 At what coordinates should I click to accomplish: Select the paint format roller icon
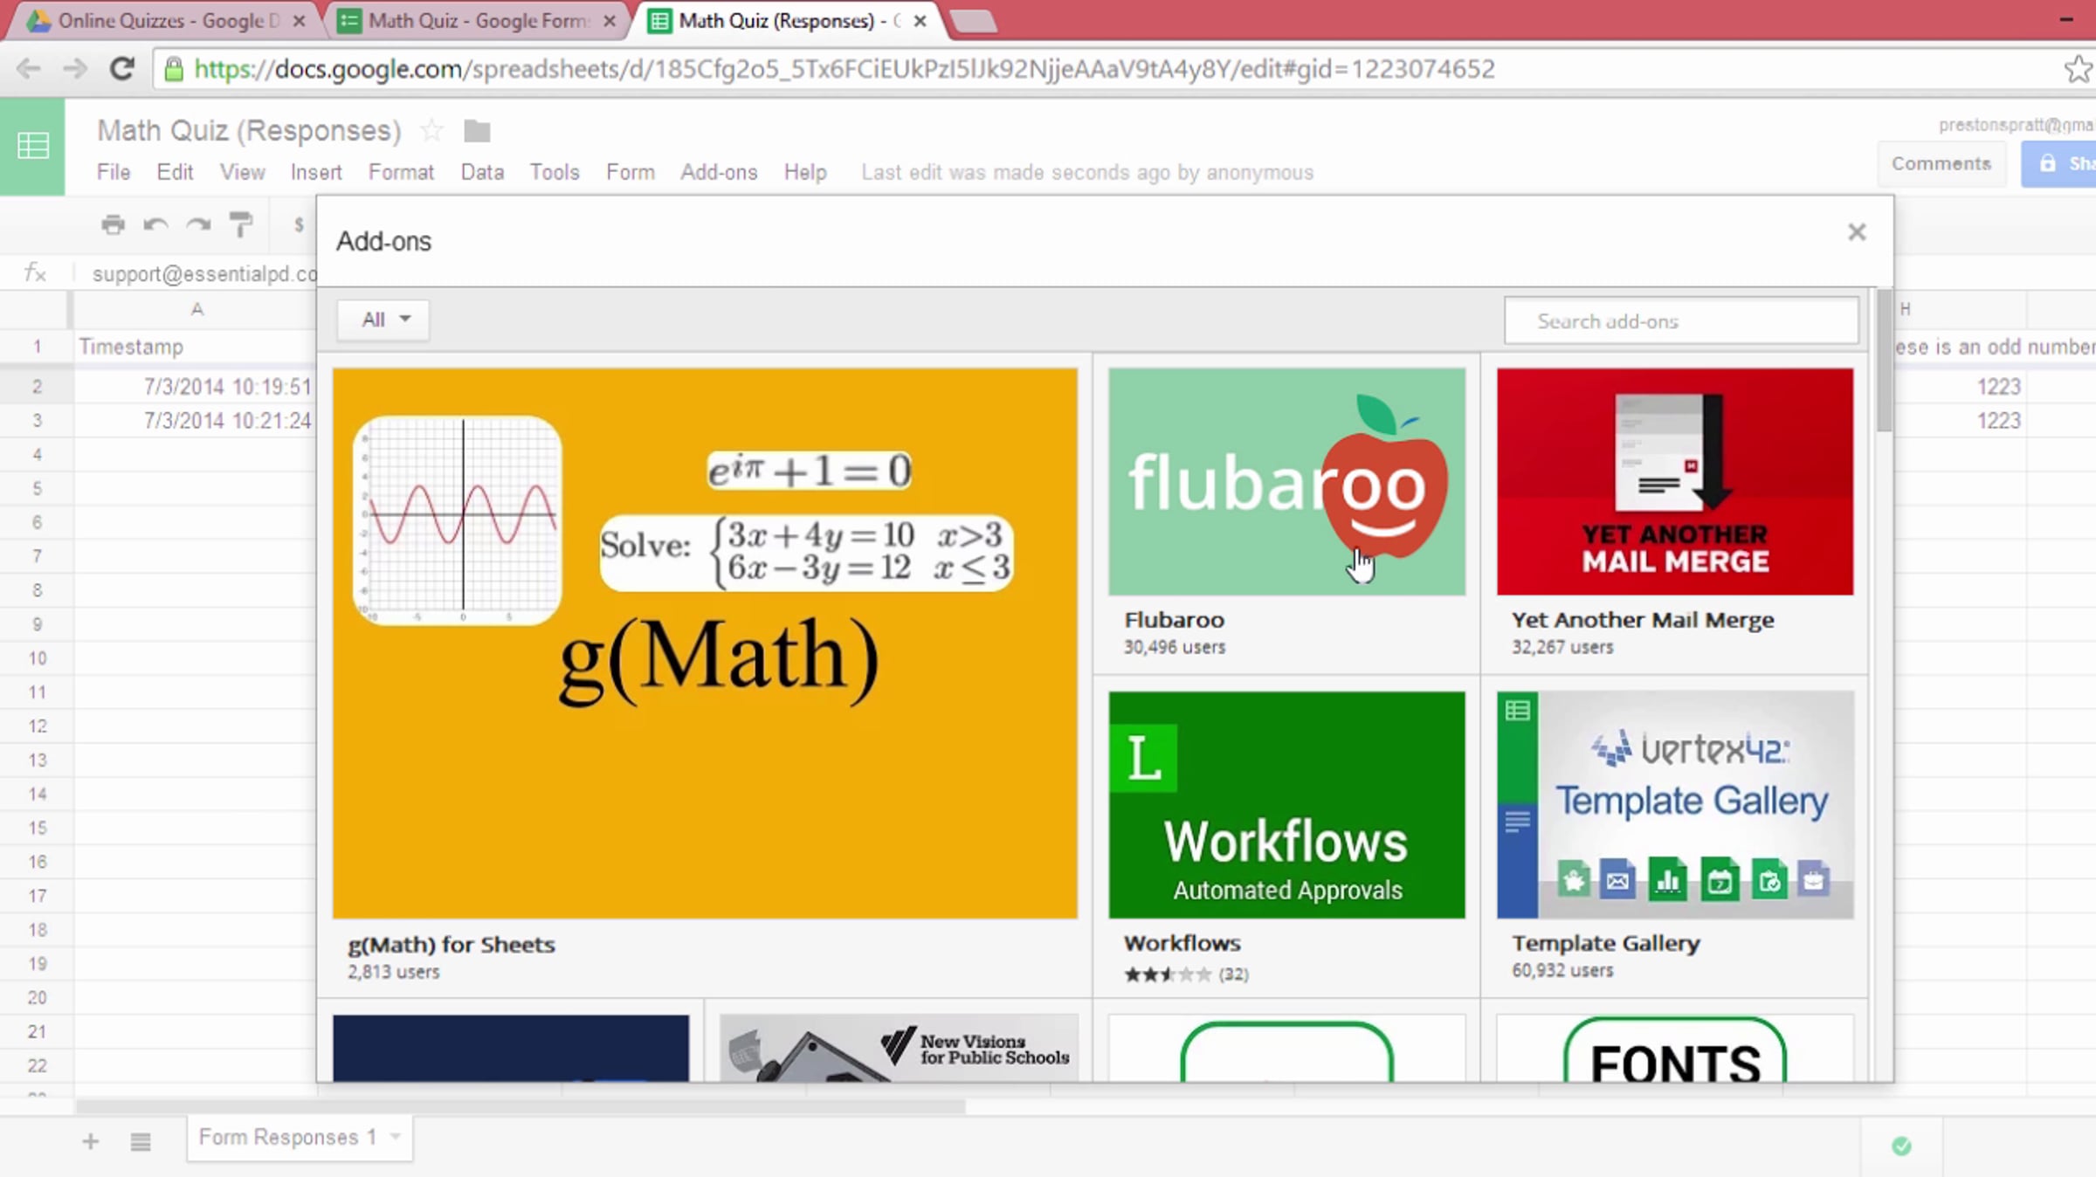coord(241,224)
